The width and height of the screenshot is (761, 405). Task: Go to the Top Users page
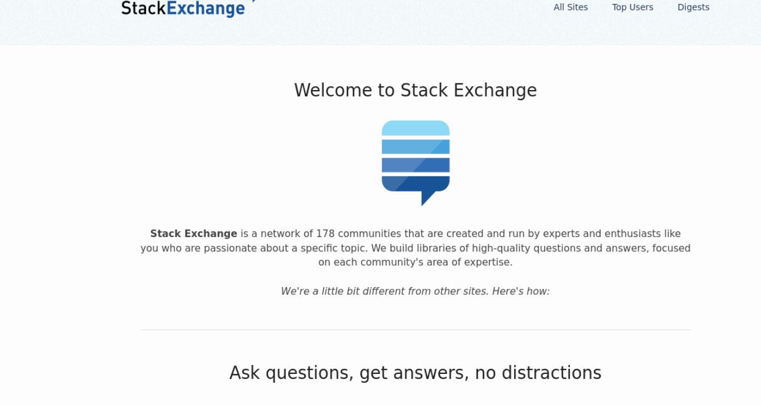pos(632,7)
